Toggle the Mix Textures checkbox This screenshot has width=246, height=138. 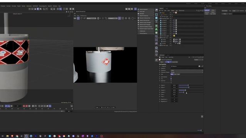tap(171, 77)
